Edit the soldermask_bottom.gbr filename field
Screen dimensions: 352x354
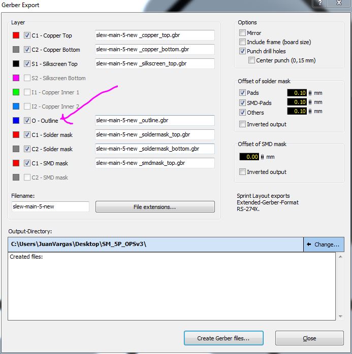(x=154, y=149)
